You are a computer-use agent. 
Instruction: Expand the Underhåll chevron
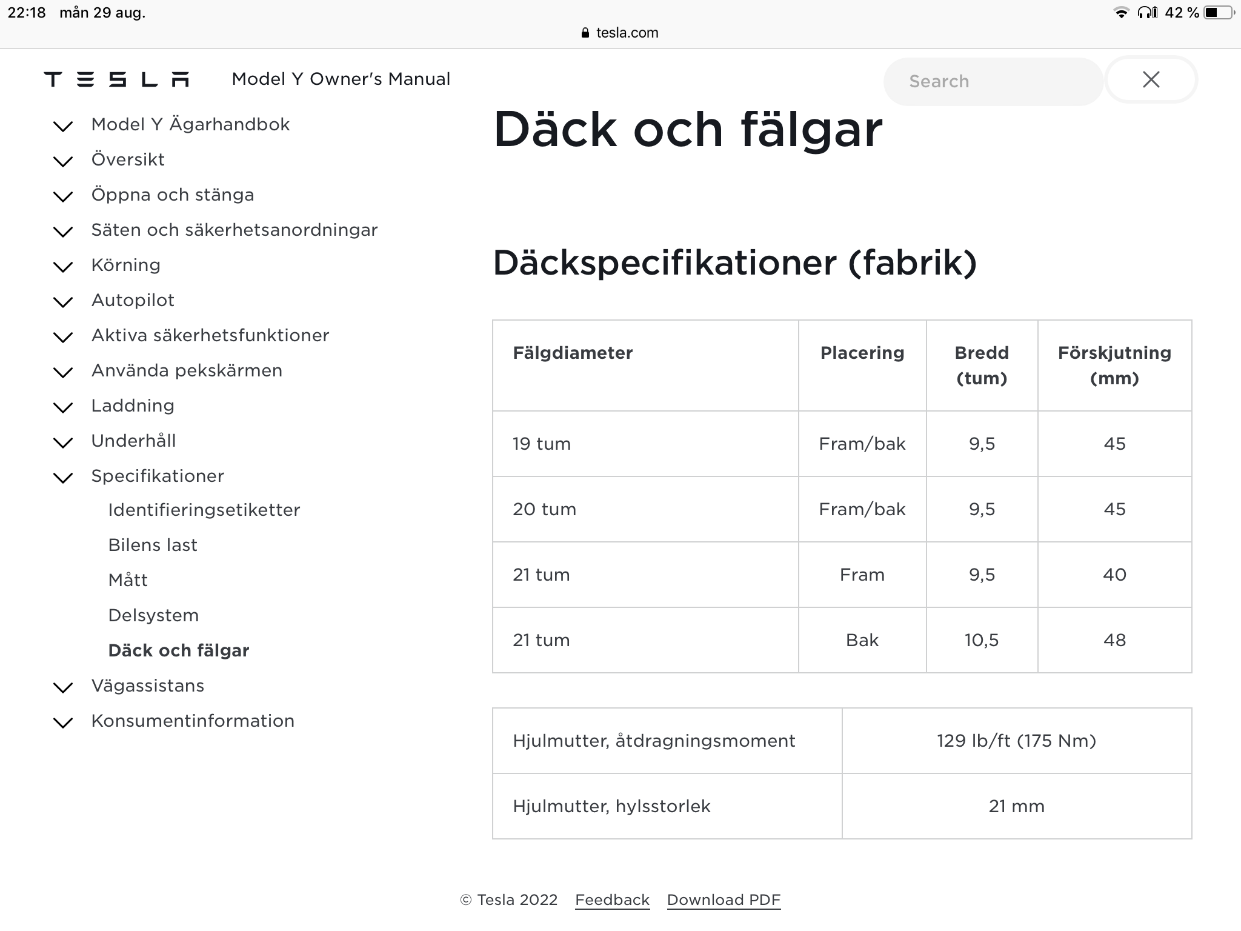(x=63, y=442)
